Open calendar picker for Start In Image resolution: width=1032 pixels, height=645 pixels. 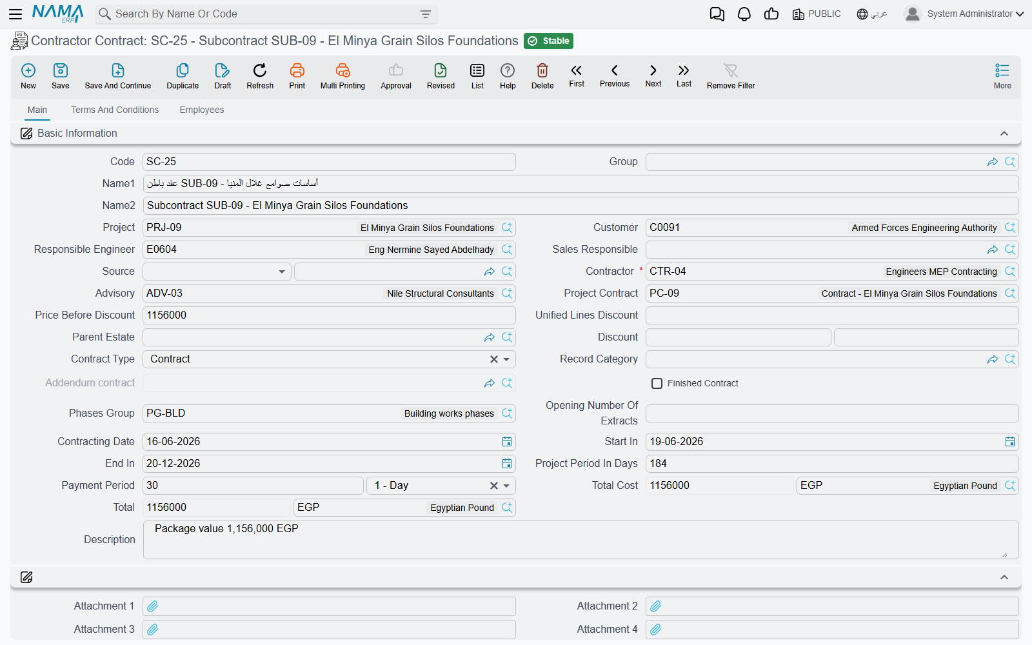1010,442
